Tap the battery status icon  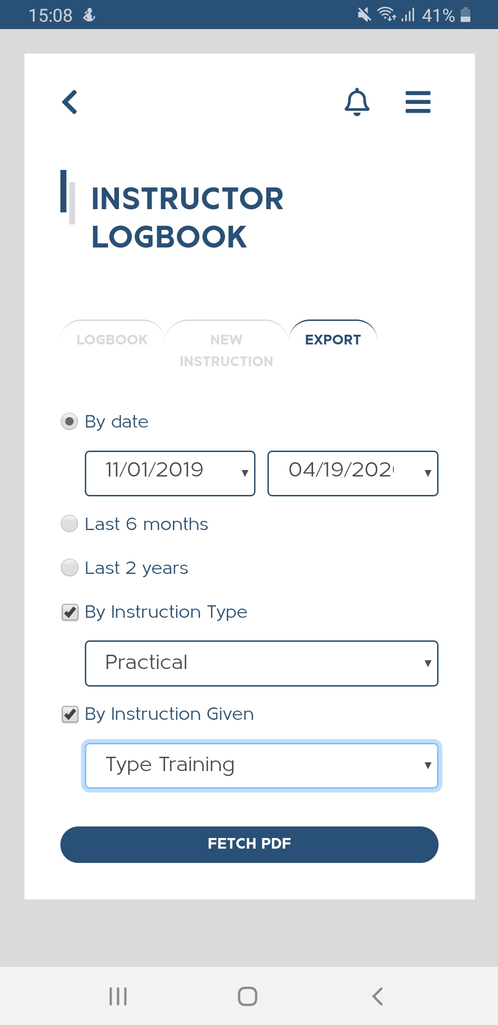pyautogui.click(x=466, y=15)
